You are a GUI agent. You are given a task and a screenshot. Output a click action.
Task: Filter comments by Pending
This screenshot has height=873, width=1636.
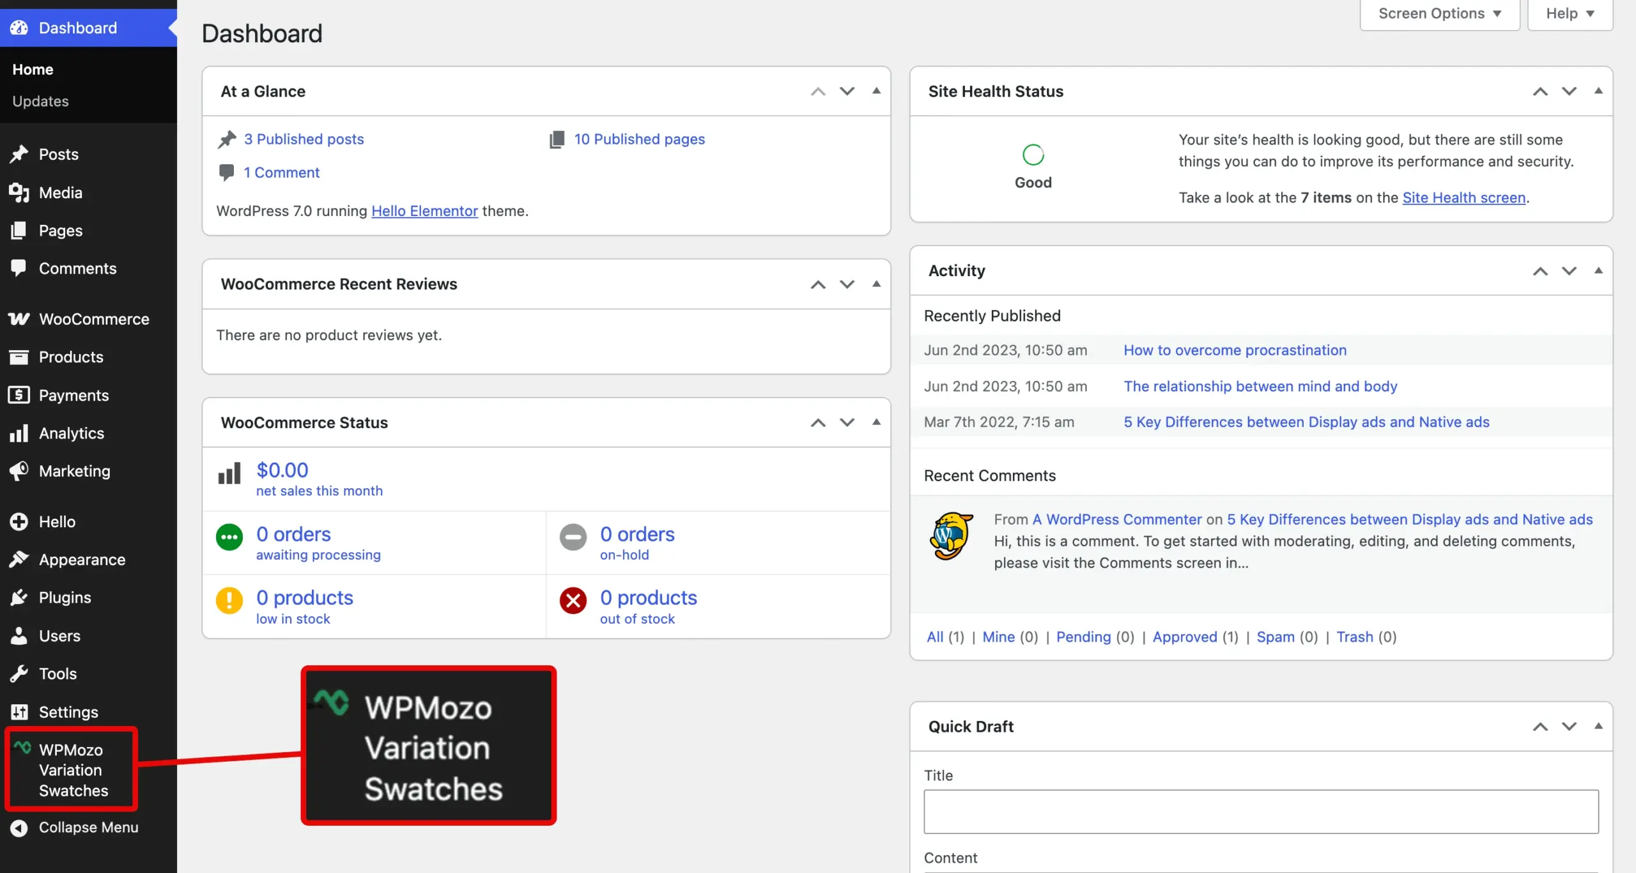coord(1083,637)
